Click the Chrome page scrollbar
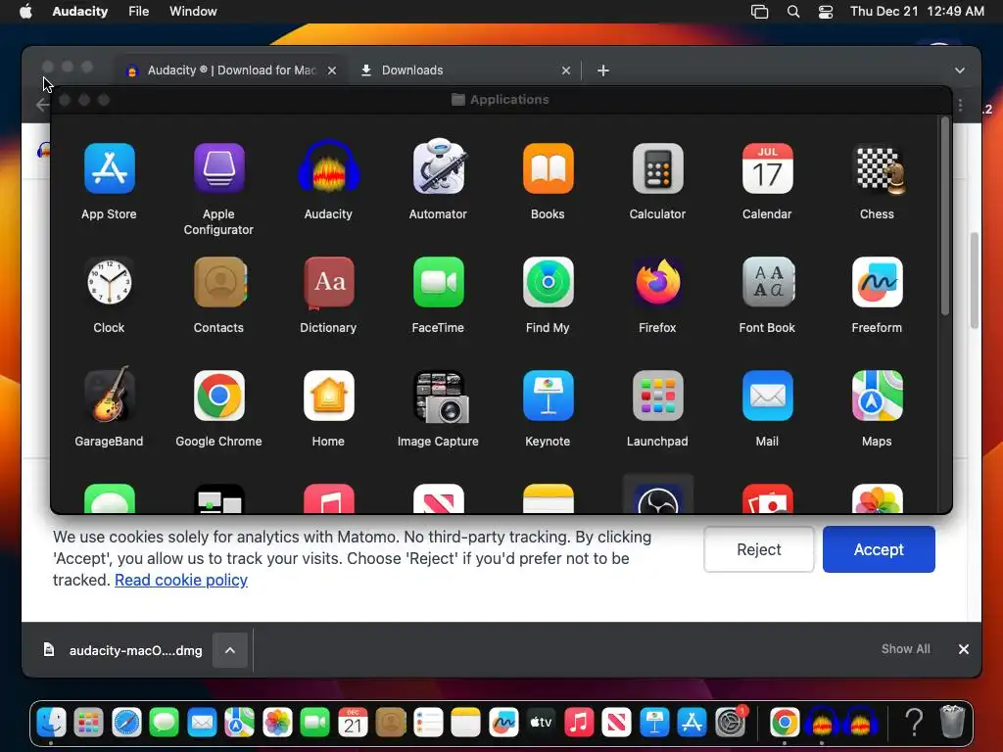 point(975,280)
